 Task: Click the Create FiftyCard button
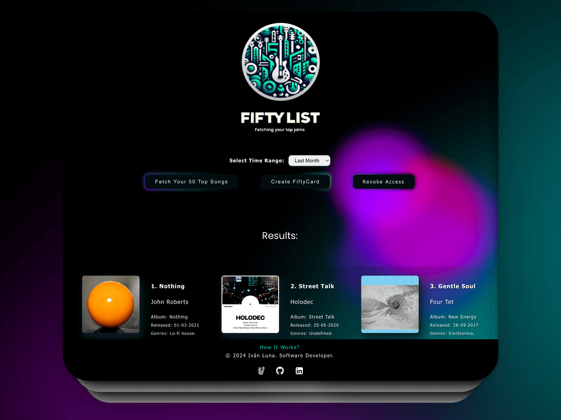(295, 181)
